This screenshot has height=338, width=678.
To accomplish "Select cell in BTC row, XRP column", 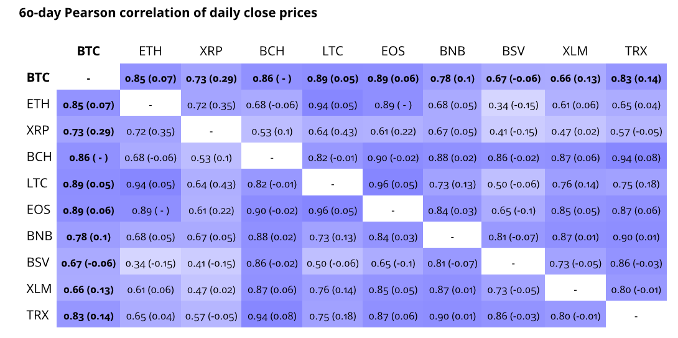I will (211, 79).
